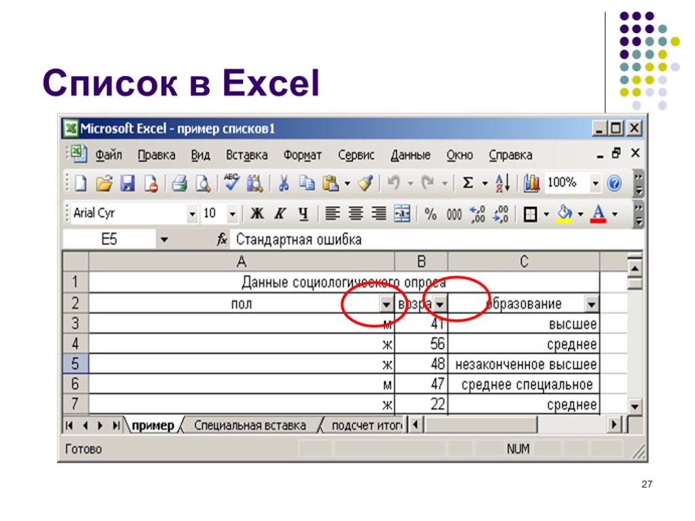Click the Print icon
695x521 pixels.
(x=179, y=183)
